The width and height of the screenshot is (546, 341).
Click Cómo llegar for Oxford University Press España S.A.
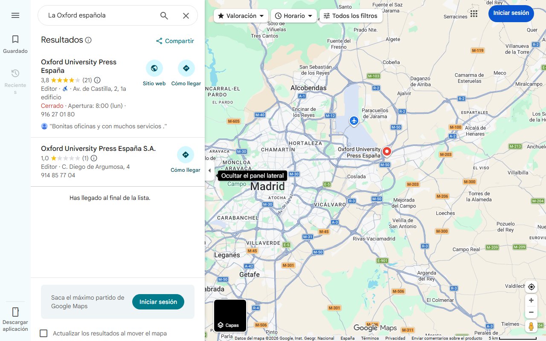point(186,155)
